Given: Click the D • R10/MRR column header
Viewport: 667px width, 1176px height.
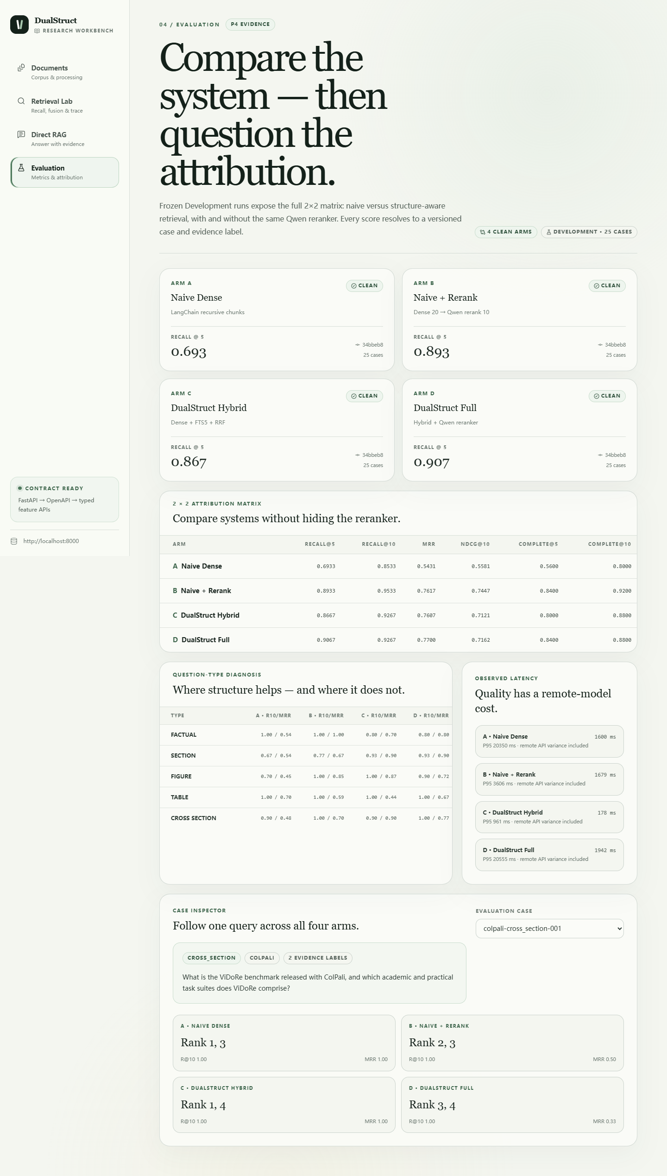Looking at the screenshot, I should (x=431, y=716).
